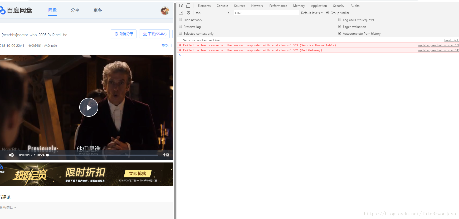459x219 pixels.
Task: Select the 网盘 navigation tab
Action: click(x=52, y=10)
